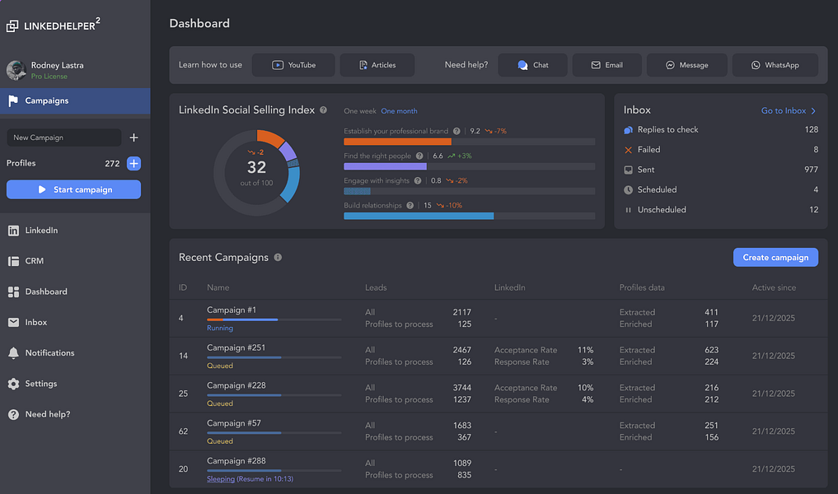The image size is (838, 494).
Task: Contact support via WhatsApp button
Action: [775, 65]
